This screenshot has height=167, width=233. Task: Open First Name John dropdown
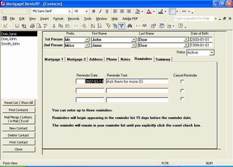(x=134, y=40)
